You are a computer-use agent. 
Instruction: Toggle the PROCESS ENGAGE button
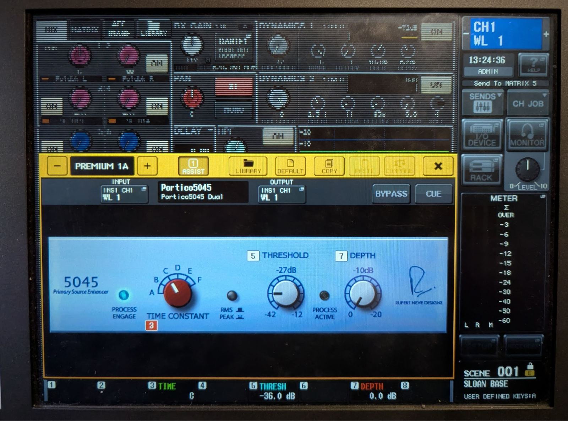tap(124, 295)
